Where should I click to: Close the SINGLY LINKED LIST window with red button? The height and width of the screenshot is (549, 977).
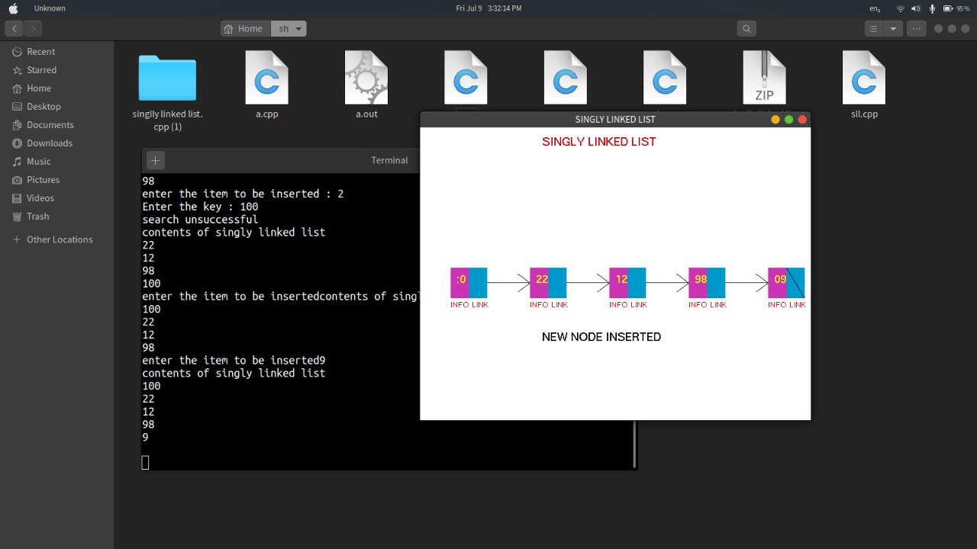click(x=802, y=120)
